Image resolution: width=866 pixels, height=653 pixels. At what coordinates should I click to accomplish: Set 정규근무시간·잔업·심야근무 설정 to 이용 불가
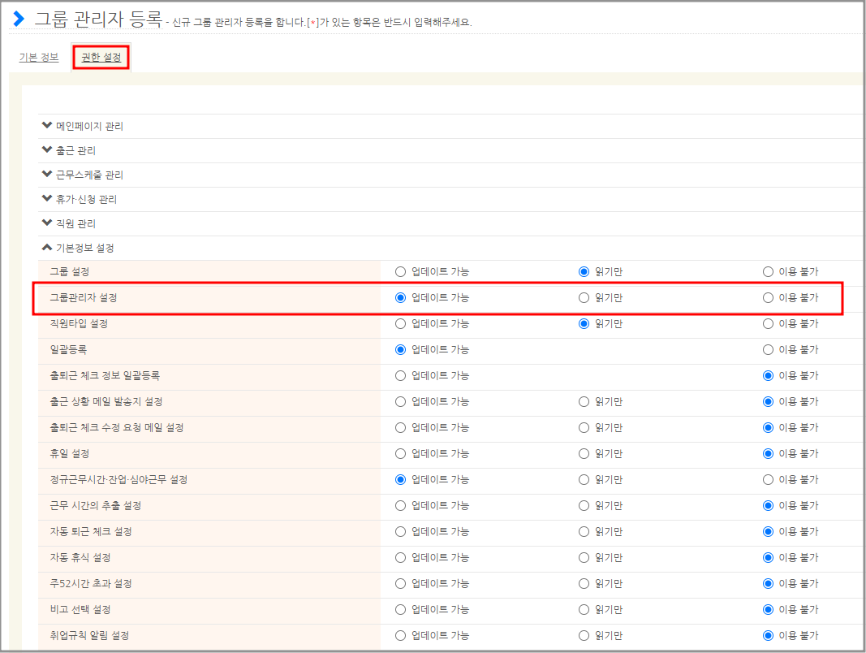(768, 479)
